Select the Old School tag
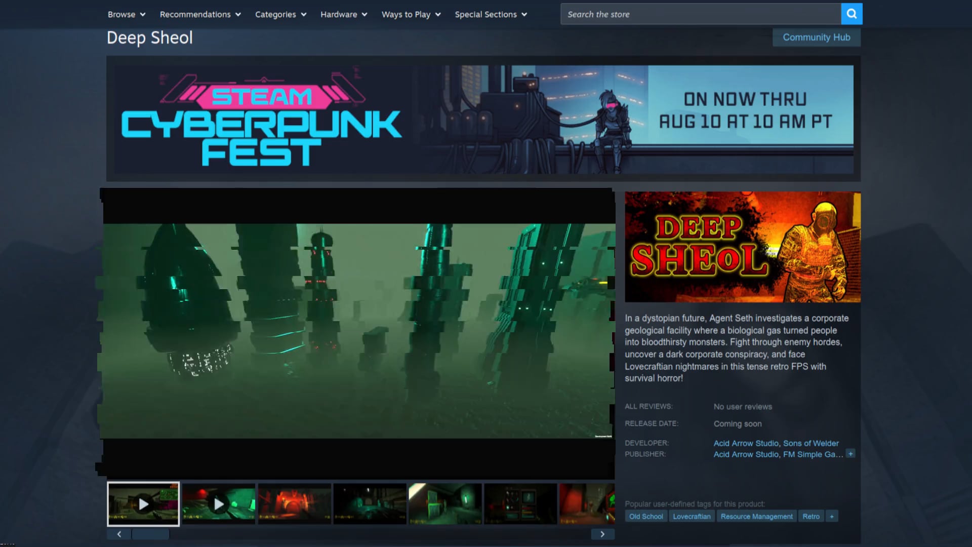972x547 pixels. (646, 516)
